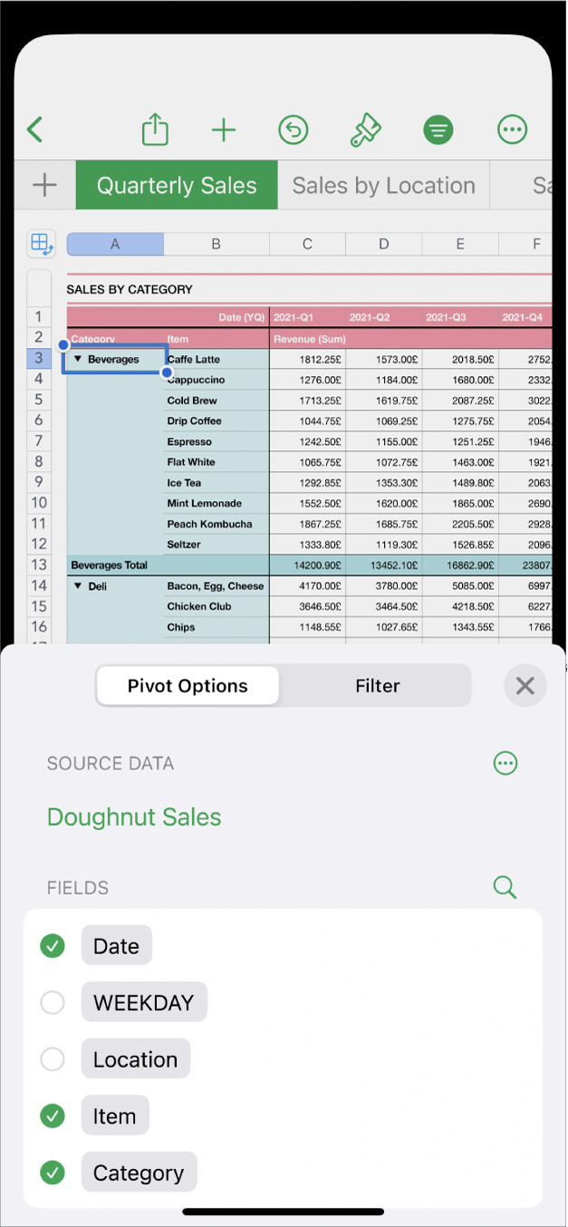
Task: Open Source Data more options menu
Action: point(505,763)
